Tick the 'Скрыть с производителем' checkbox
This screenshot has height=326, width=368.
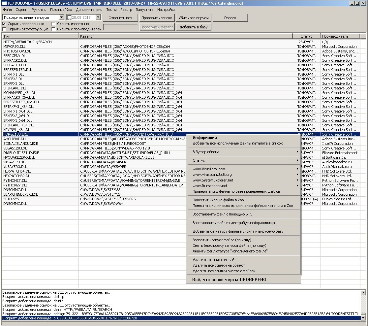(x=54, y=29)
